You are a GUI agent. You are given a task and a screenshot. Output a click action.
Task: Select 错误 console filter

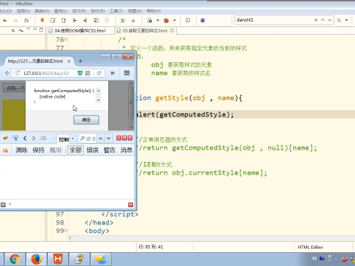tap(92, 150)
